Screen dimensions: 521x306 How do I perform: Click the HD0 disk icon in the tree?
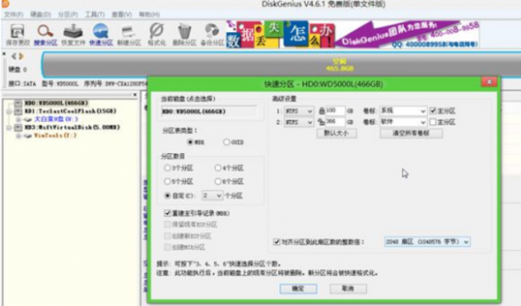(x=18, y=103)
